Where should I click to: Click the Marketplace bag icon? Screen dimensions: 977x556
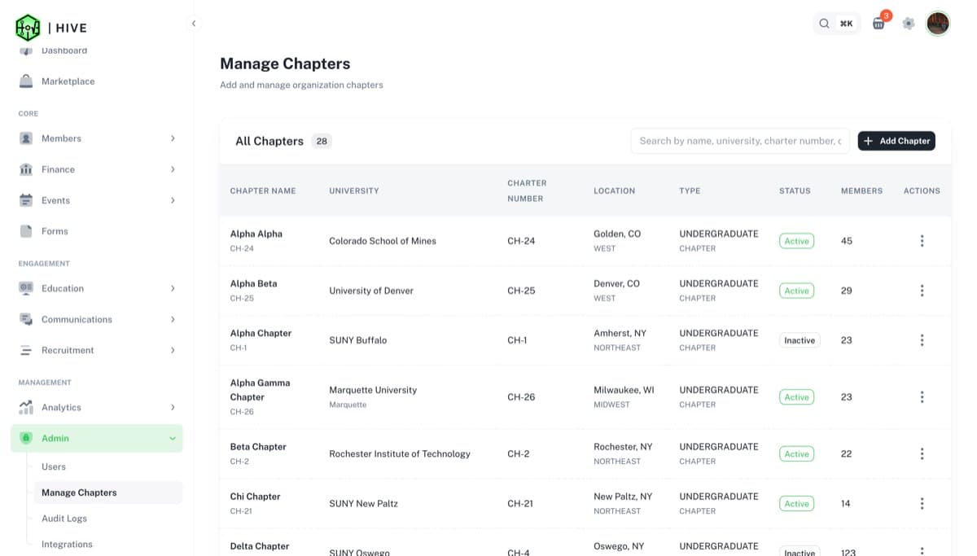[26, 81]
